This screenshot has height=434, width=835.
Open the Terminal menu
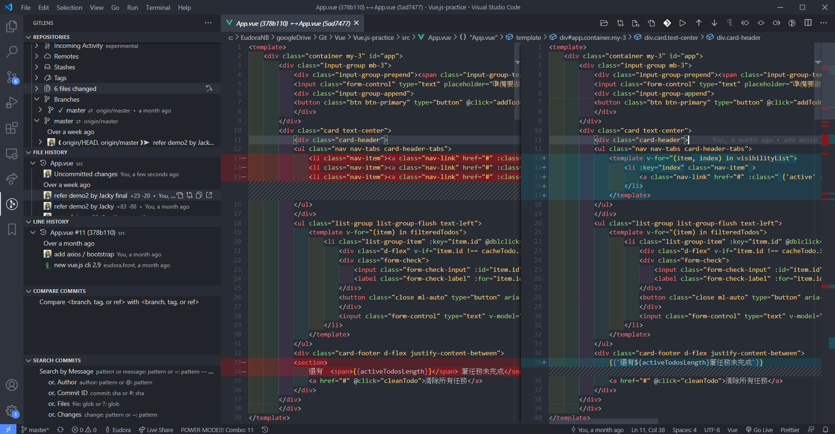pos(158,7)
